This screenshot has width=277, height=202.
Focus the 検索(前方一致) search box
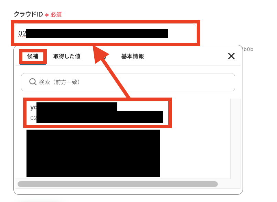[x=128, y=82]
